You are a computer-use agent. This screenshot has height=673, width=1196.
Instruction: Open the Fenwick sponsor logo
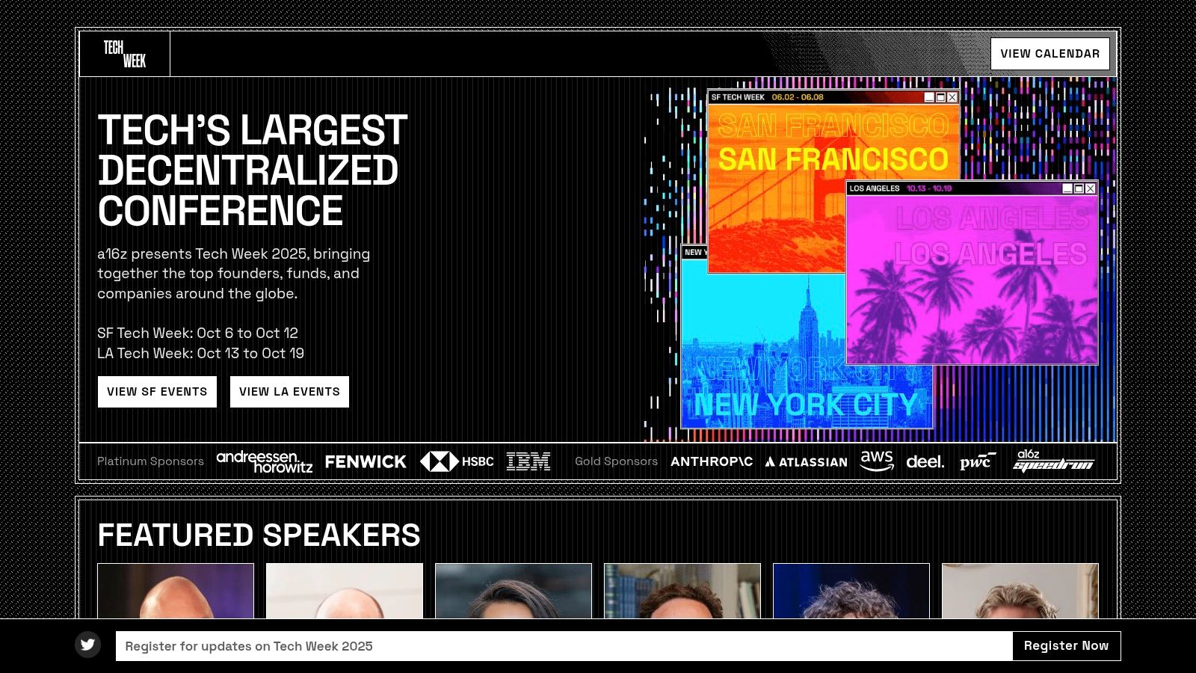point(366,462)
